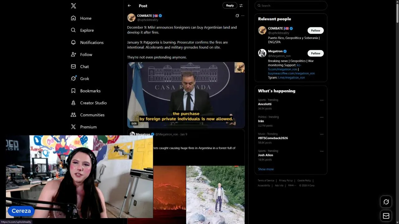399x224 pixels.
Task: Open the Explore magnifier icon
Action: 73,30
